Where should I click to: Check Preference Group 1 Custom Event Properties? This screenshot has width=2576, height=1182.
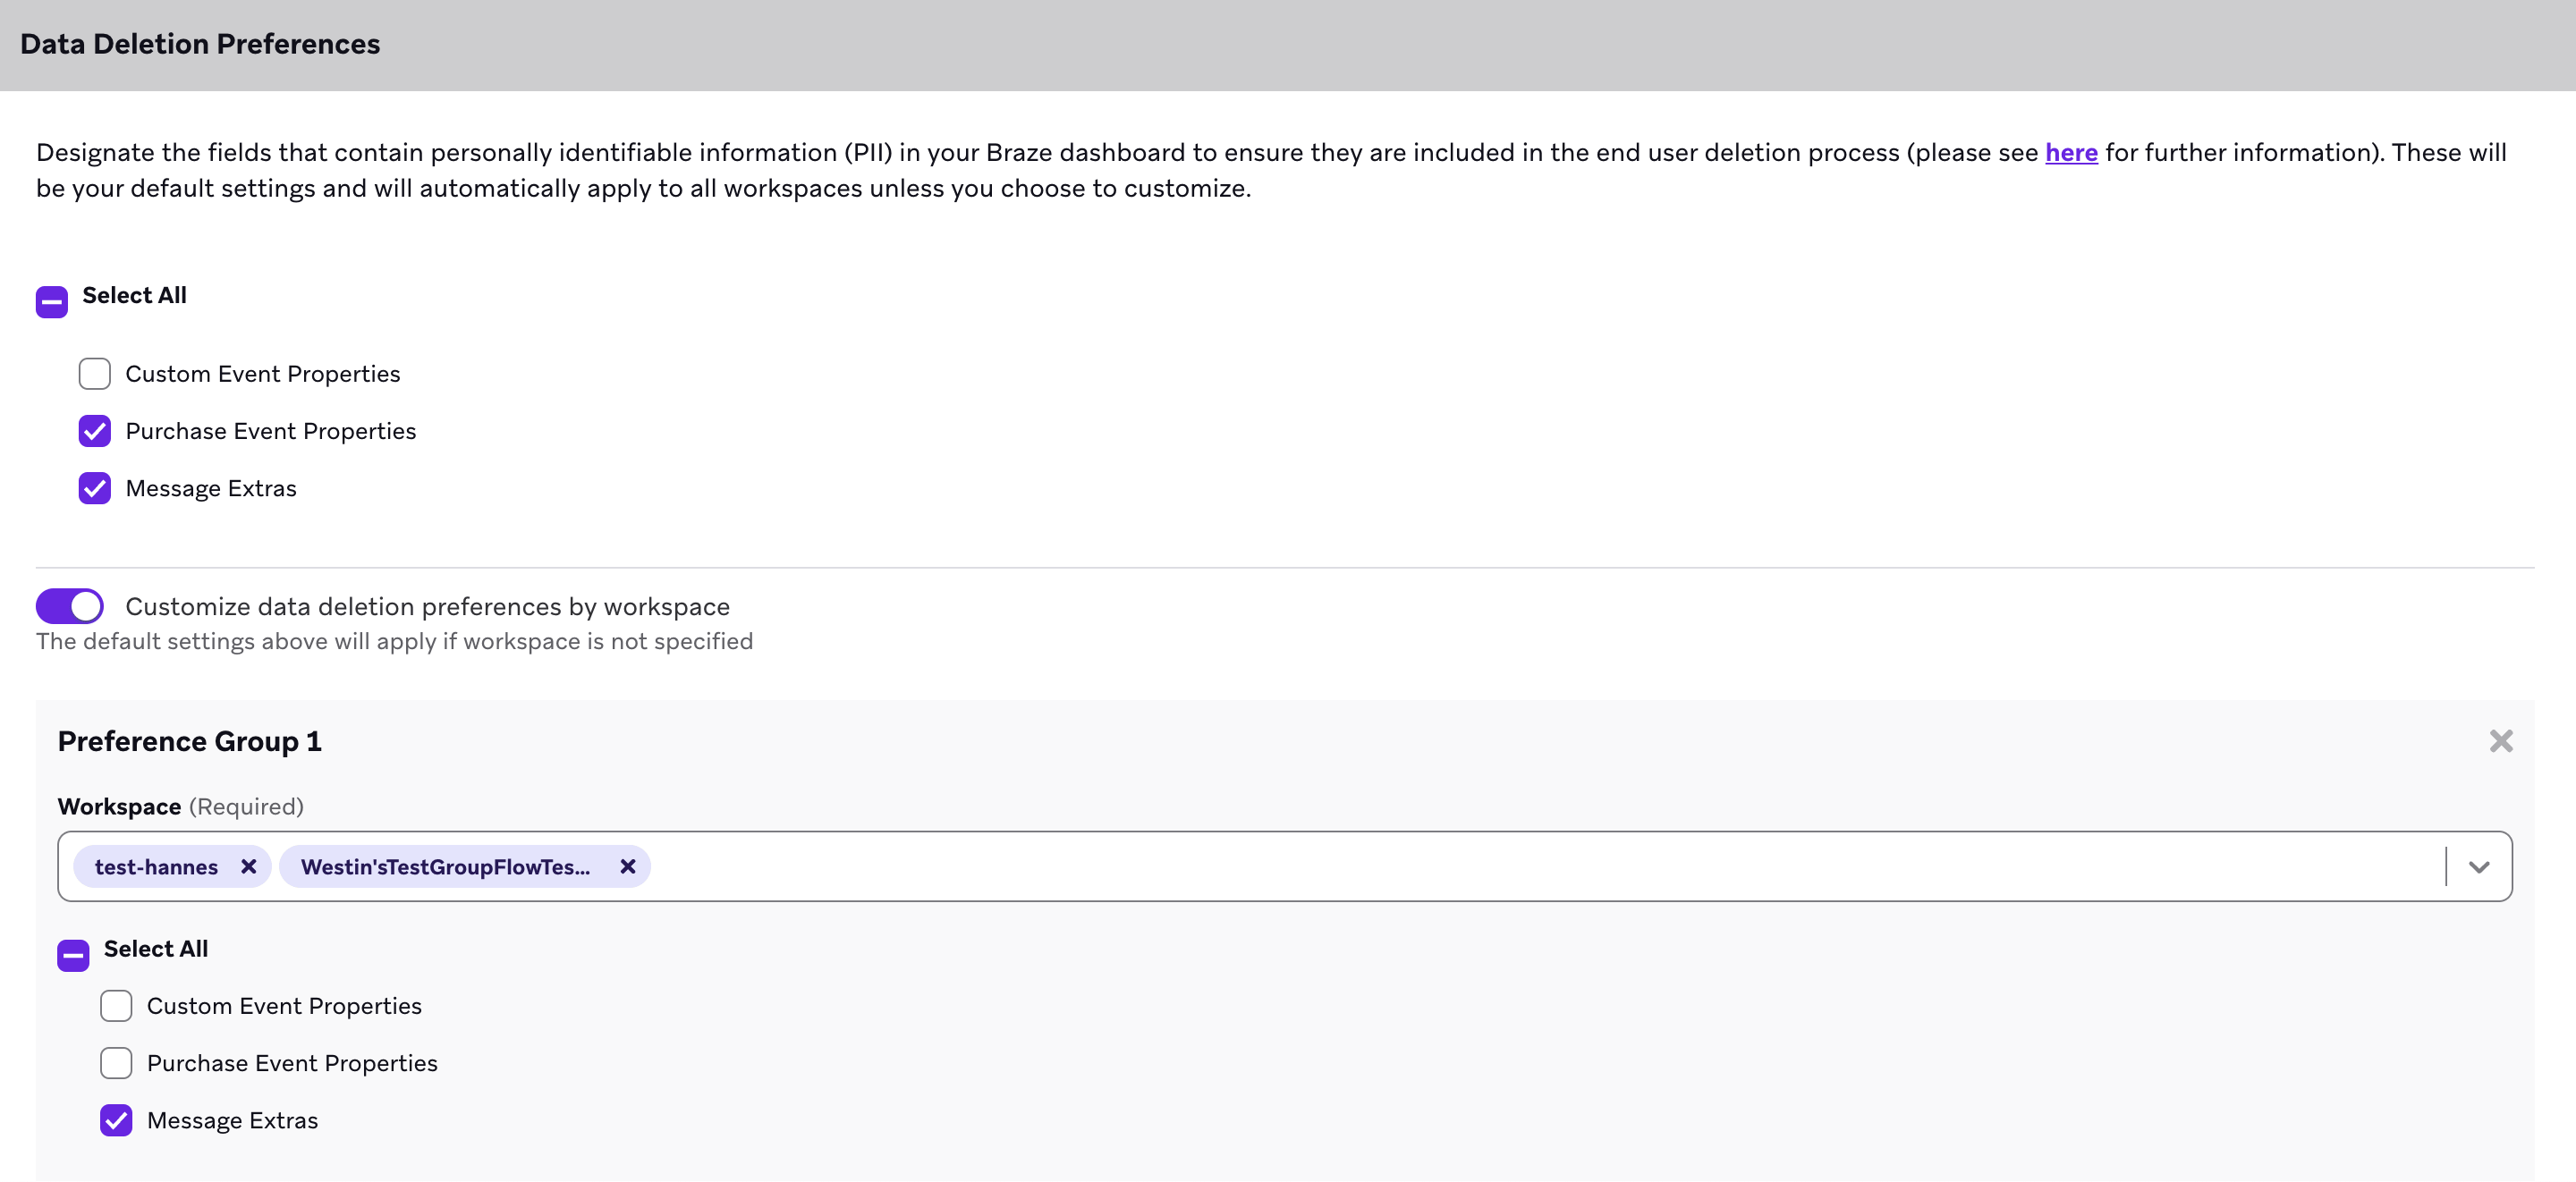pyautogui.click(x=116, y=1006)
